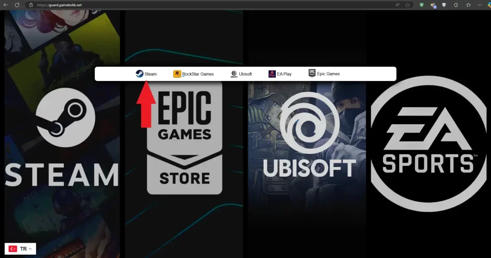Select the large STEAM banner panel
Screen dimensions: 491x258
[x=62, y=134]
